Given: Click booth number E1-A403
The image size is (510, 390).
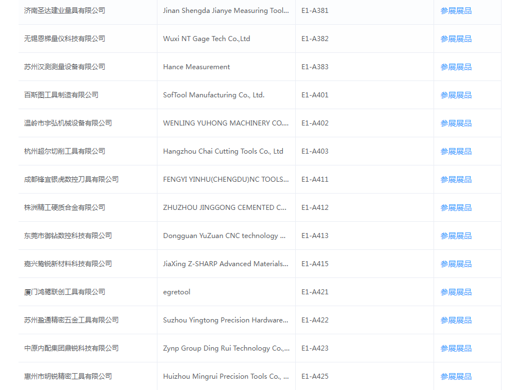Looking at the screenshot, I should point(315,151).
